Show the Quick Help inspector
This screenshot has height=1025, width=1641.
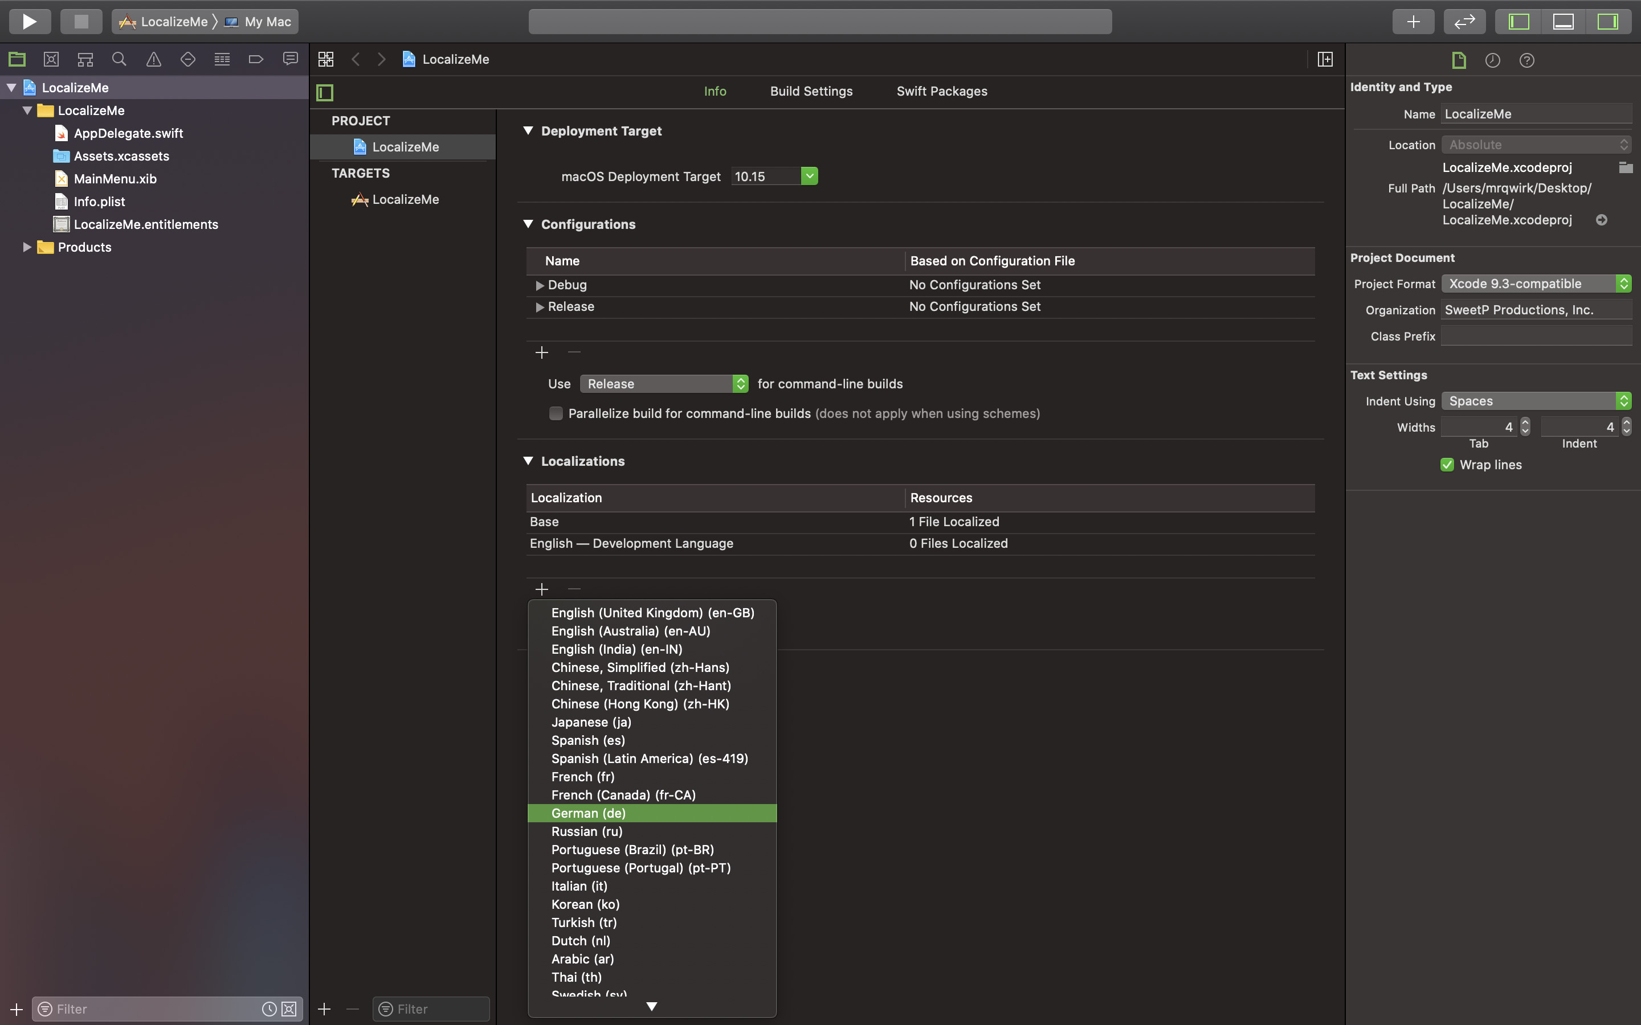1527,60
